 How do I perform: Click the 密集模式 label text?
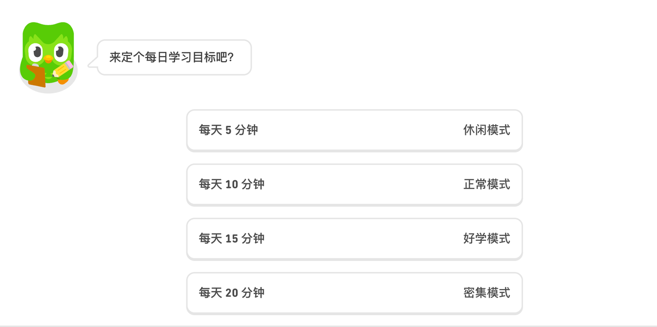[x=486, y=293]
